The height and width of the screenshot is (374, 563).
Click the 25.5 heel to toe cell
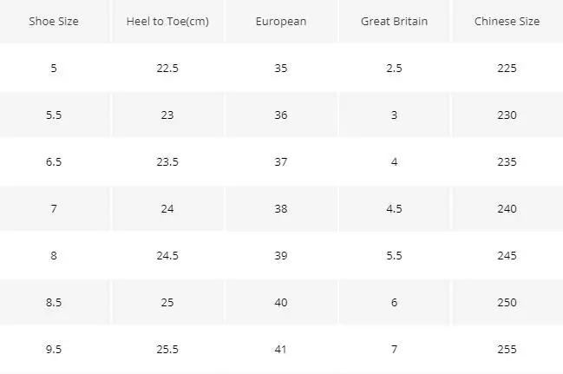(167, 349)
